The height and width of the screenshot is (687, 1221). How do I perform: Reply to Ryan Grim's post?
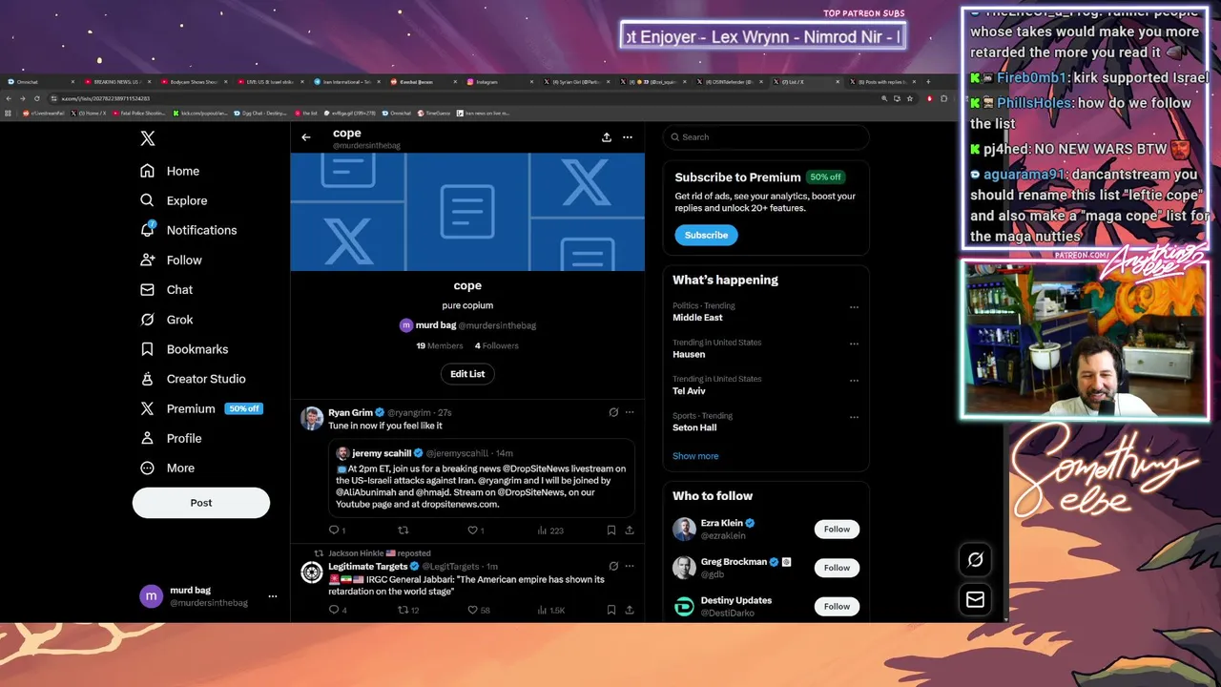click(x=337, y=531)
